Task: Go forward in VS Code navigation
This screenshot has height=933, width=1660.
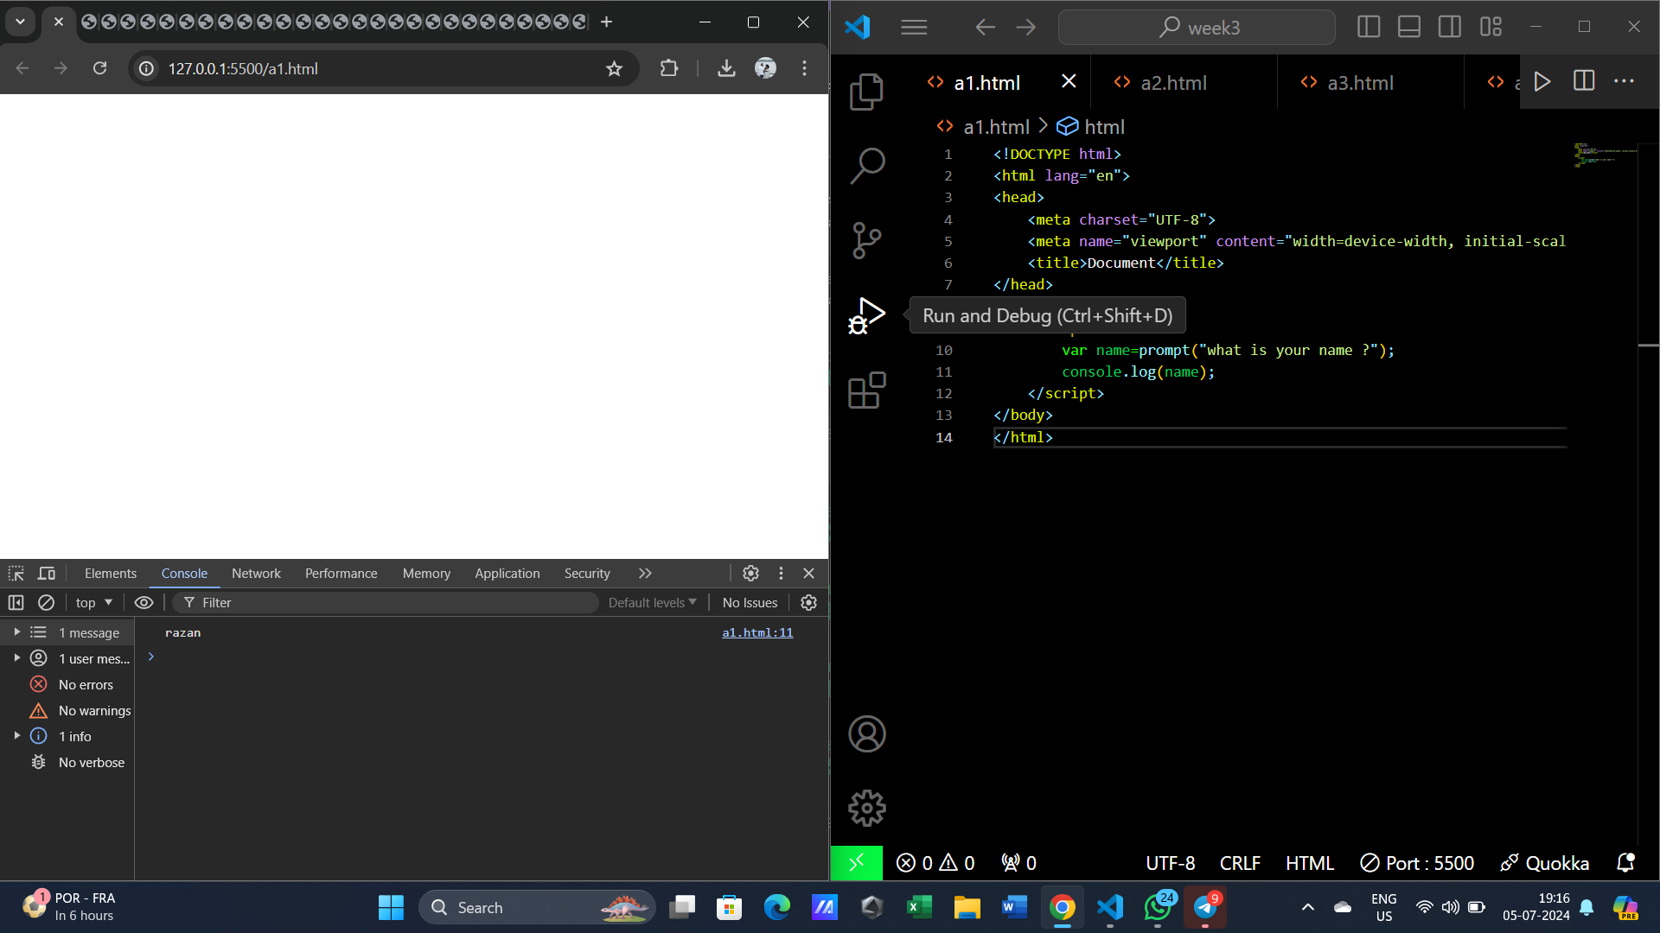Action: (x=1026, y=28)
